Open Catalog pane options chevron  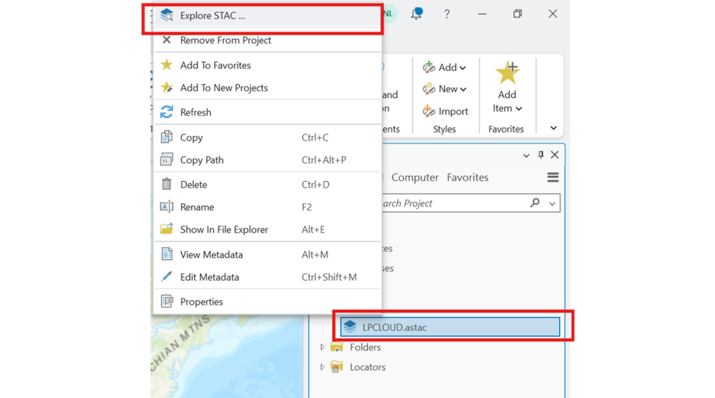[526, 155]
